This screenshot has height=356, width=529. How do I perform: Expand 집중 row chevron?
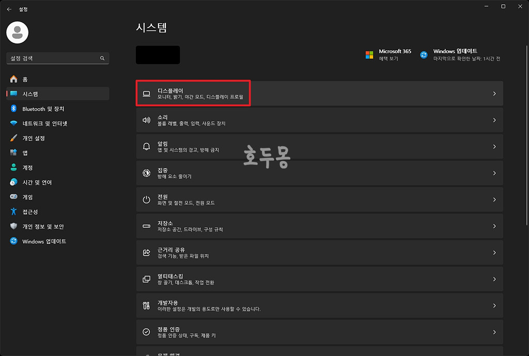tap(494, 173)
